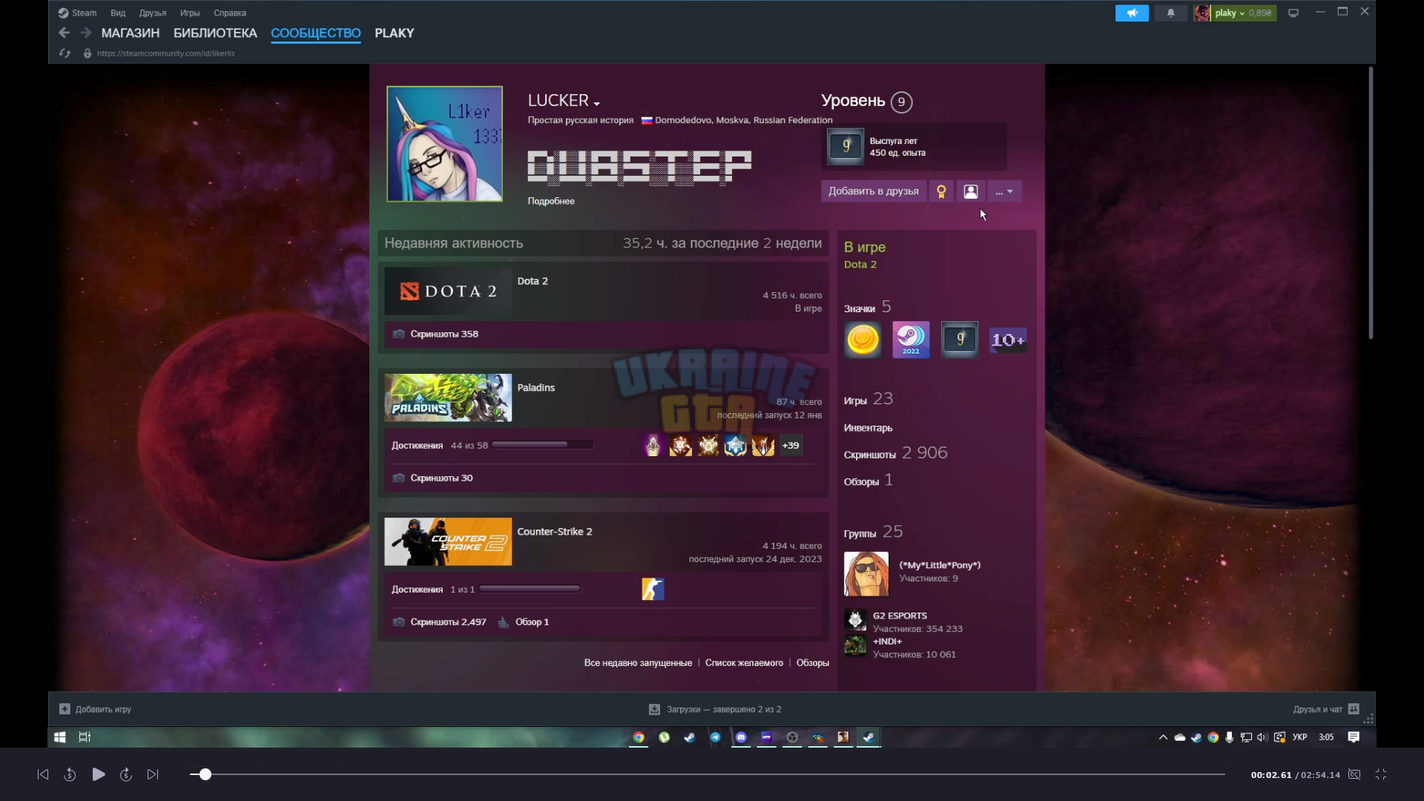Open Friends and chat icon

pyautogui.click(x=1354, y=709)
